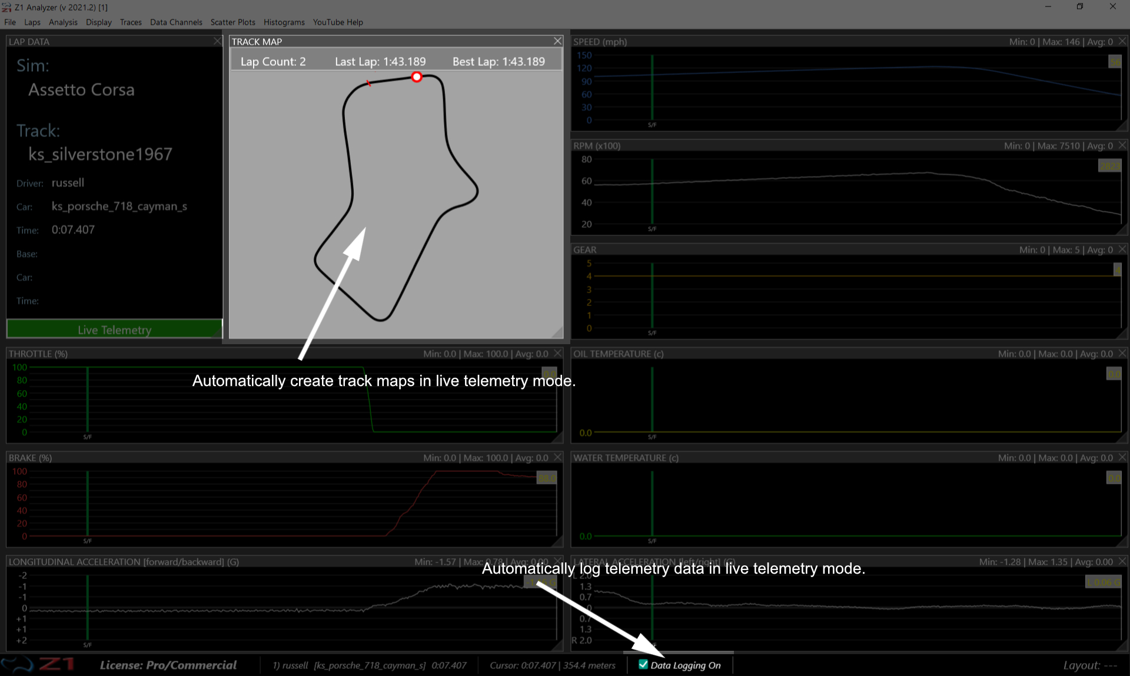Screen dimensions: 1130x676
Task: Click the Live Telemetry button
Action: [114, 329]
